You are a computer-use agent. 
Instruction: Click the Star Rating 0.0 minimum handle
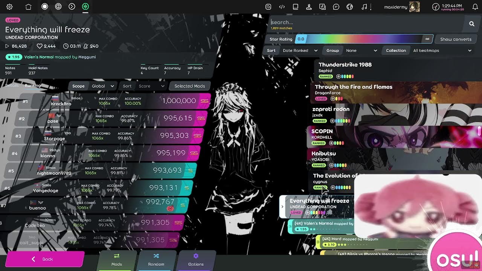tap(300, 39)
